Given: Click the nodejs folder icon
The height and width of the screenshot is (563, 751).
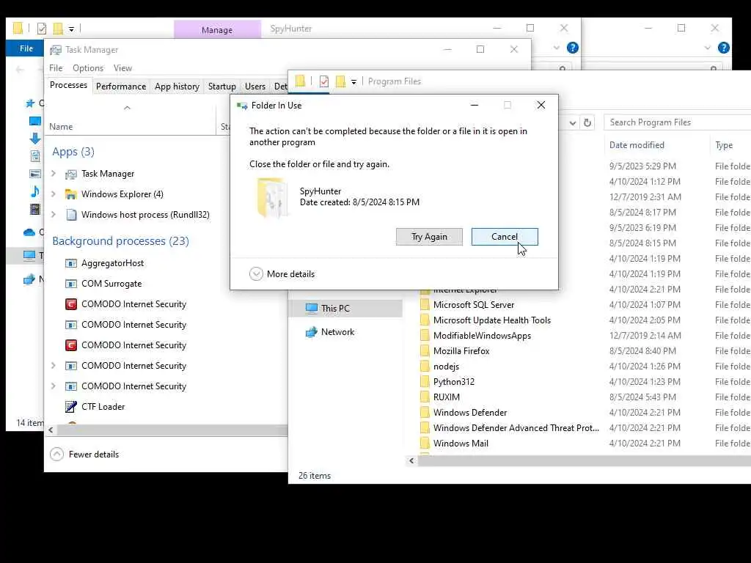Looking at the screenshot, I should (x=425, y=367).
